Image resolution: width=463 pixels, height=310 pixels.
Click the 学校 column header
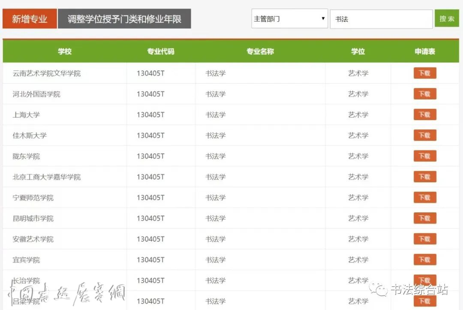(x=65, y=51)
